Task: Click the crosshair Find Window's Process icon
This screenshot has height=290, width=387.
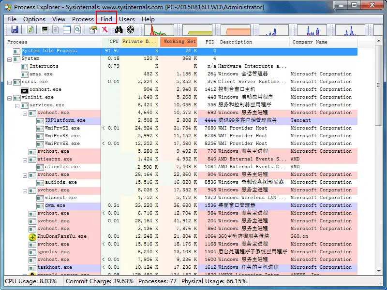Action: coord(130,30)
